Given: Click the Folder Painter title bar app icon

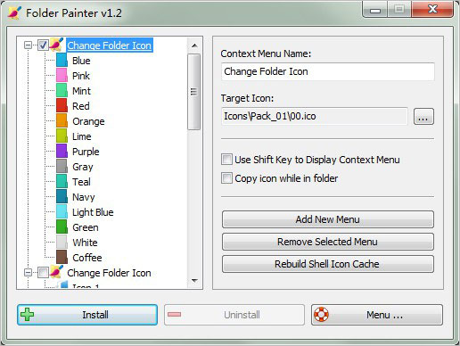Looking at the screenshot, I should click(14, 12).
